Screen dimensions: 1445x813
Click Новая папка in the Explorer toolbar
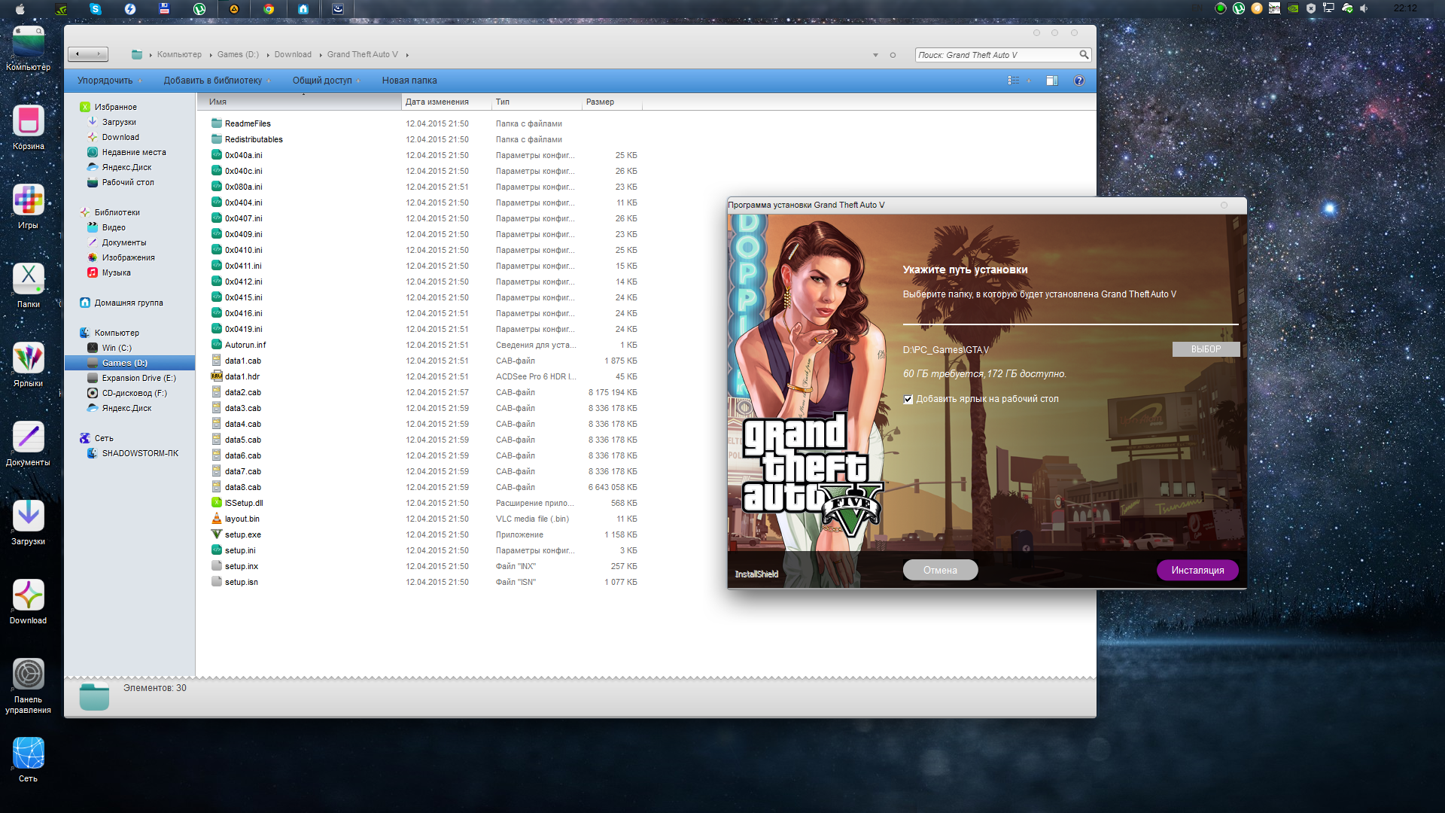click(409, 81)
